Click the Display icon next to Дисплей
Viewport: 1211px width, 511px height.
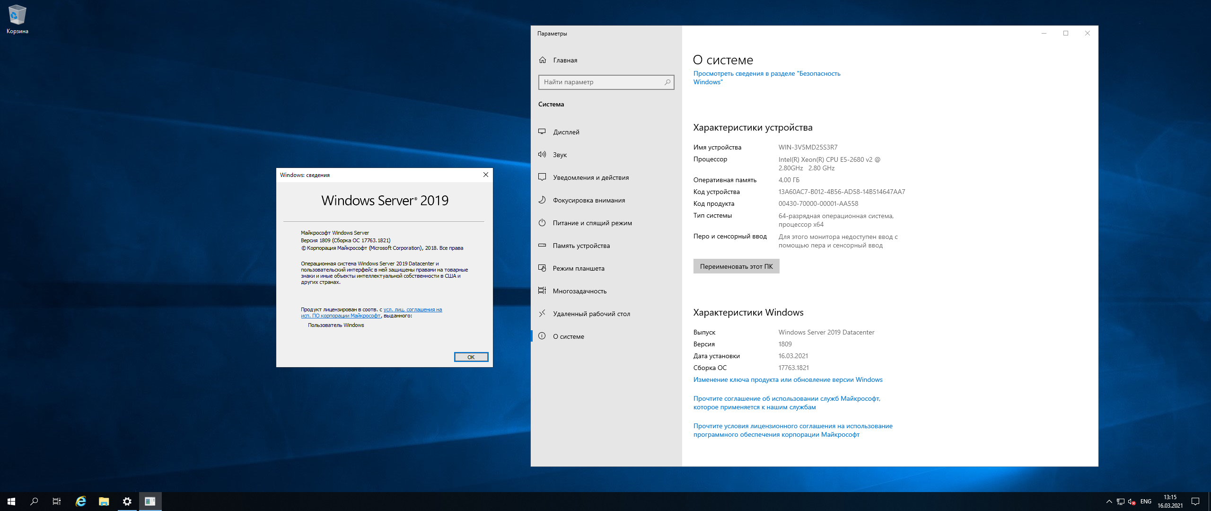pos(542,132)
